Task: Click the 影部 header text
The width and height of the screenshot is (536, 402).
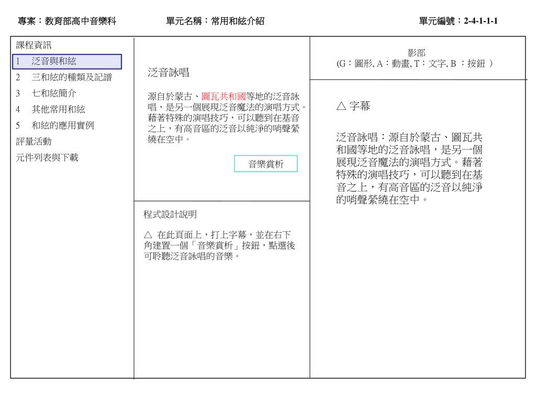Action: (x=416, y=53)
